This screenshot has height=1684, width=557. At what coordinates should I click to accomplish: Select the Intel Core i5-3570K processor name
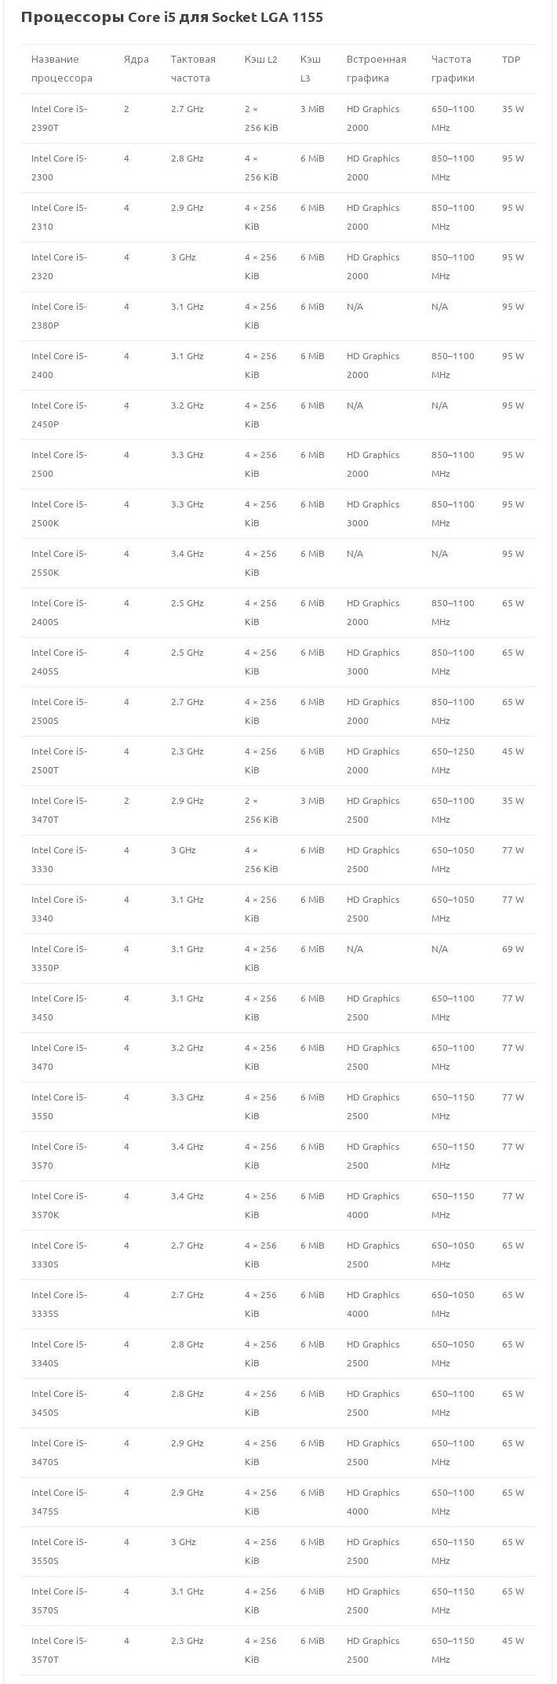pyautogui.click(x=59, y=1206)
